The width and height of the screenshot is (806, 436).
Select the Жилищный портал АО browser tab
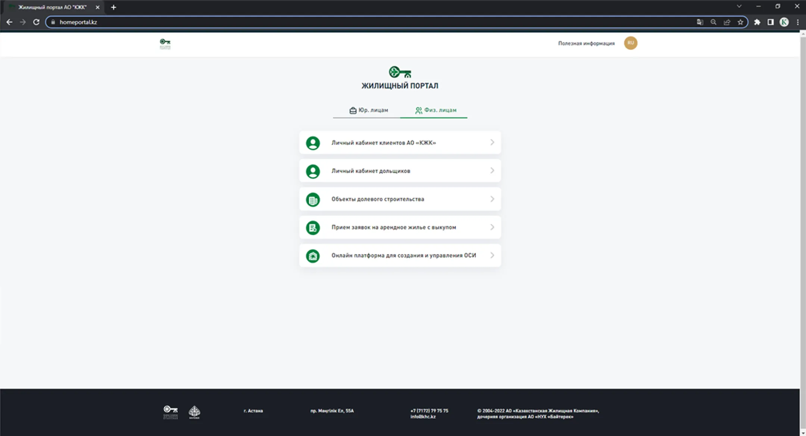52,7
